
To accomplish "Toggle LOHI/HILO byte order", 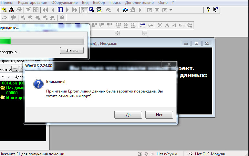I will [x=143, y=25].
